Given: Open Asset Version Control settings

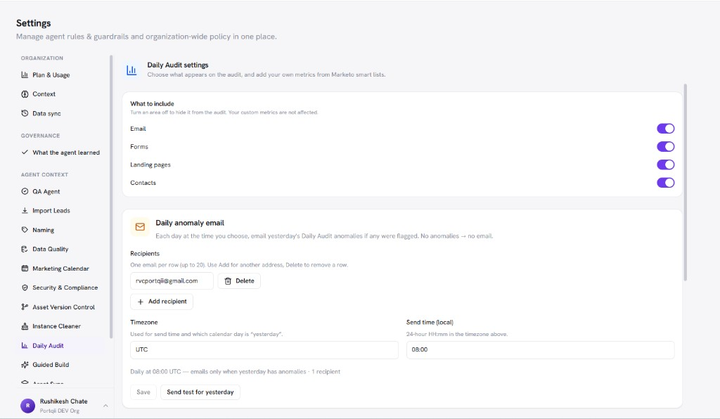Looking at the screenshot, I should point(60,307).
